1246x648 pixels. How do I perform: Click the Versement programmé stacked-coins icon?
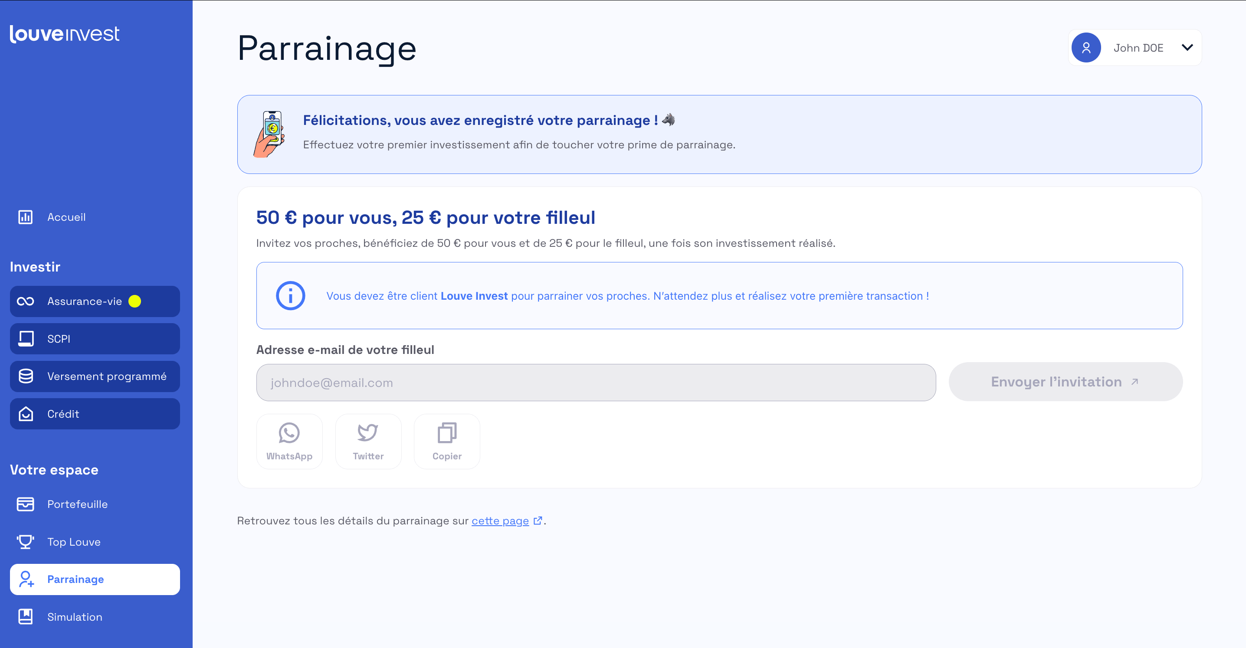click(25, 376)
